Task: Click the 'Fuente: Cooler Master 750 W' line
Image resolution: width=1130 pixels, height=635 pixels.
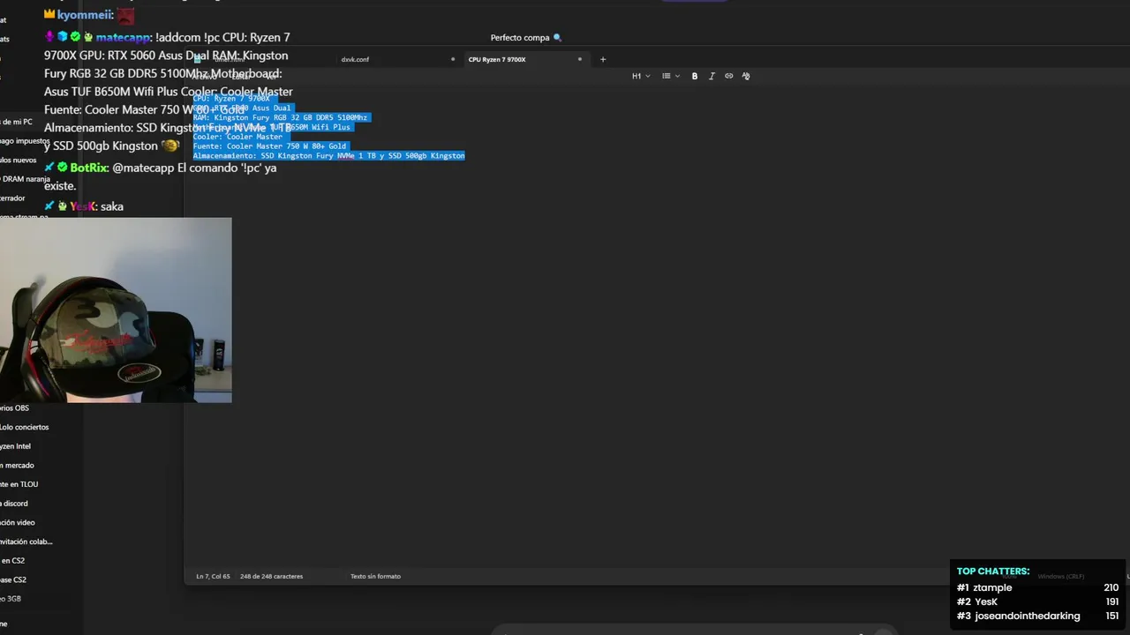Action: click(x=269, y=146)
